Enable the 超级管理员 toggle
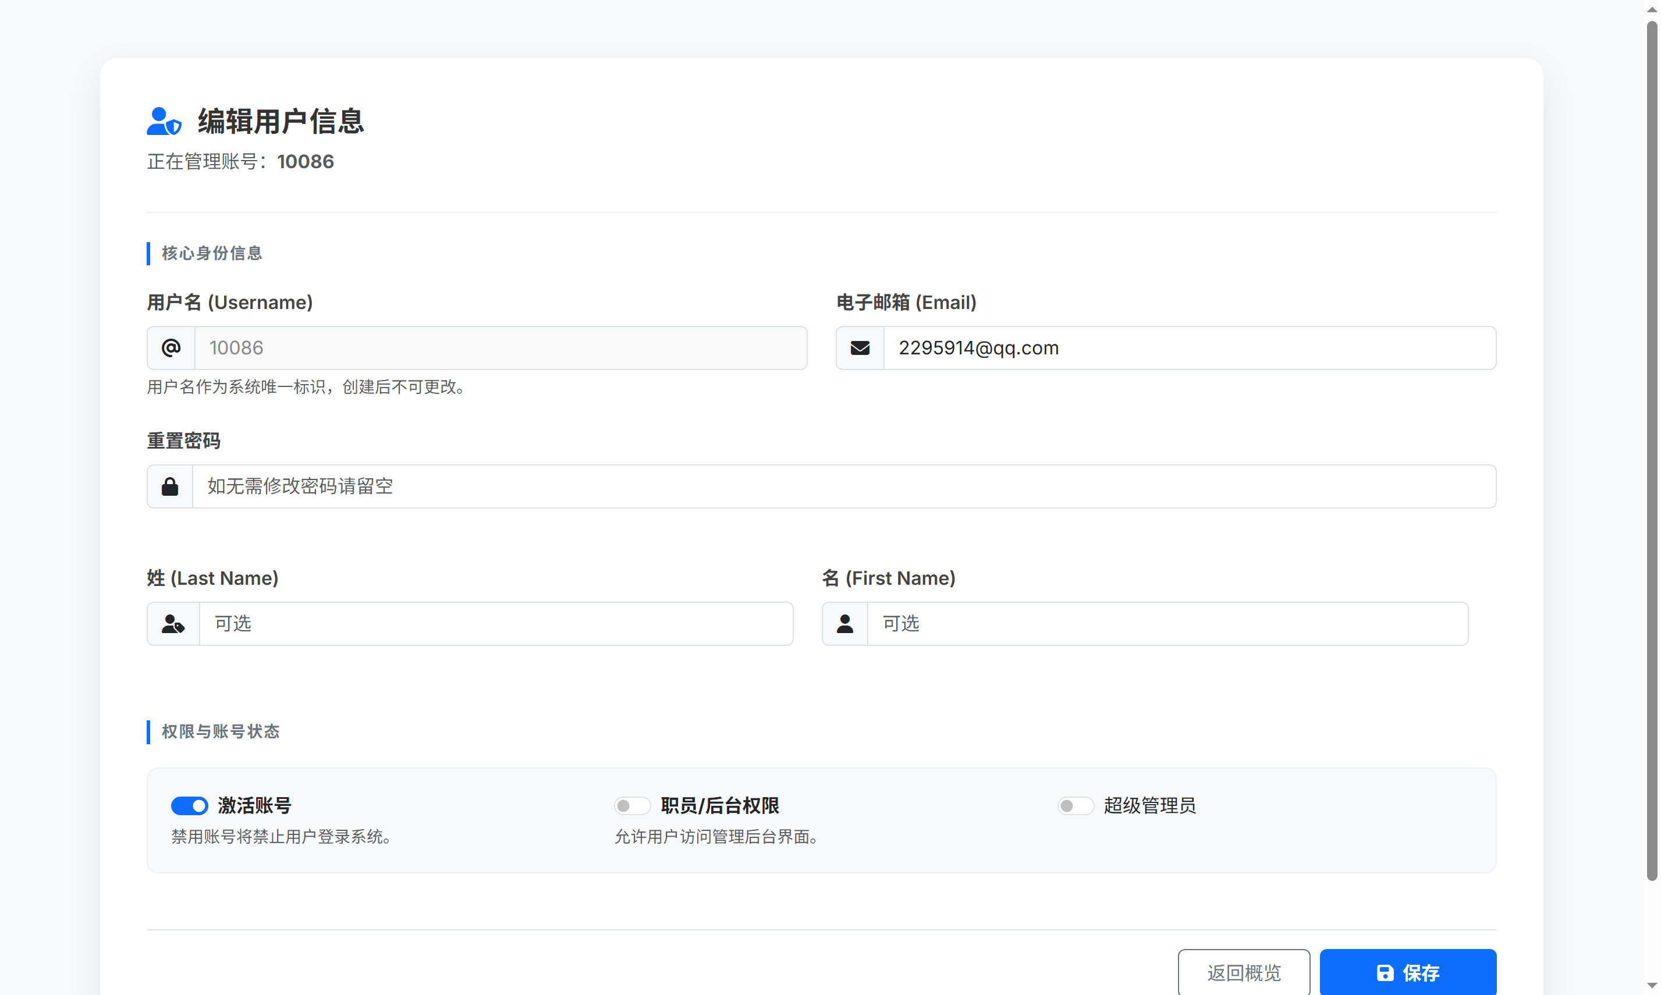Screen dimensions: 1661x995 (1075, 805)
